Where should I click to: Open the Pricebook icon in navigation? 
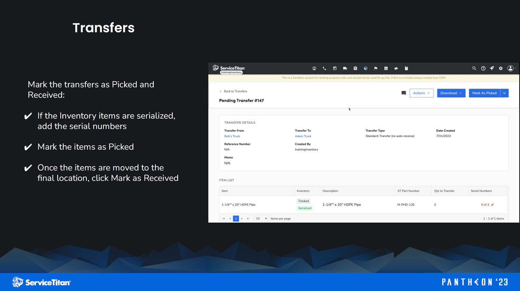pos(406,68)
